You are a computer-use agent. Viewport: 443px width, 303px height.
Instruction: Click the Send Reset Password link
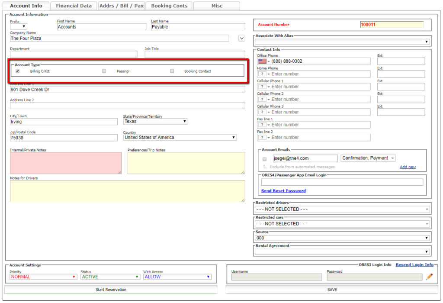click(x=283, y=191)
